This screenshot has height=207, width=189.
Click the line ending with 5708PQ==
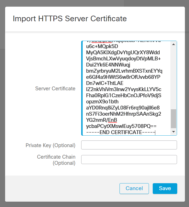click(121, 126)
